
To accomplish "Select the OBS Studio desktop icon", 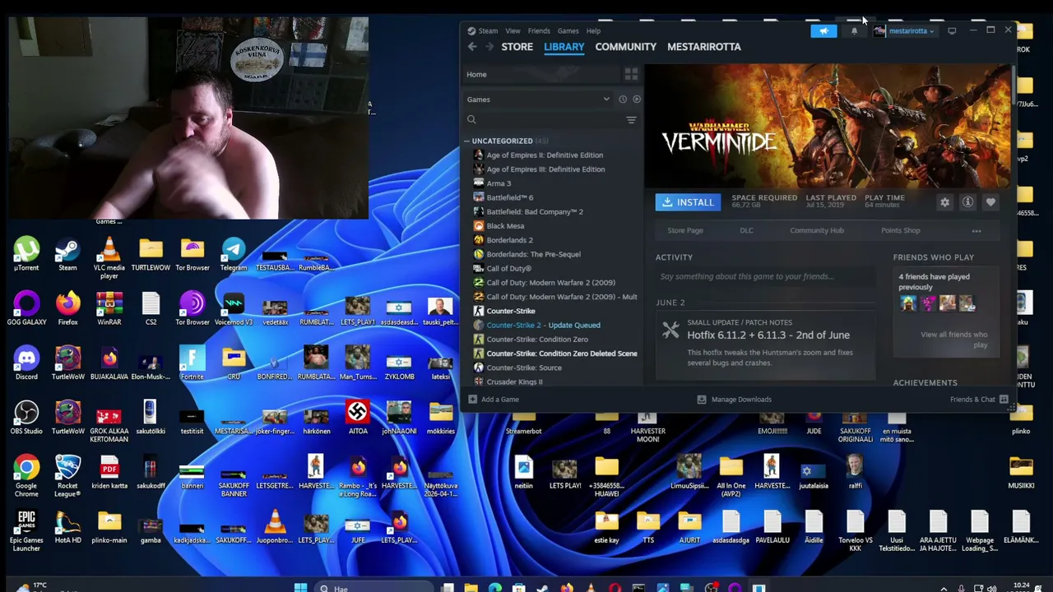I will point(26,419).
